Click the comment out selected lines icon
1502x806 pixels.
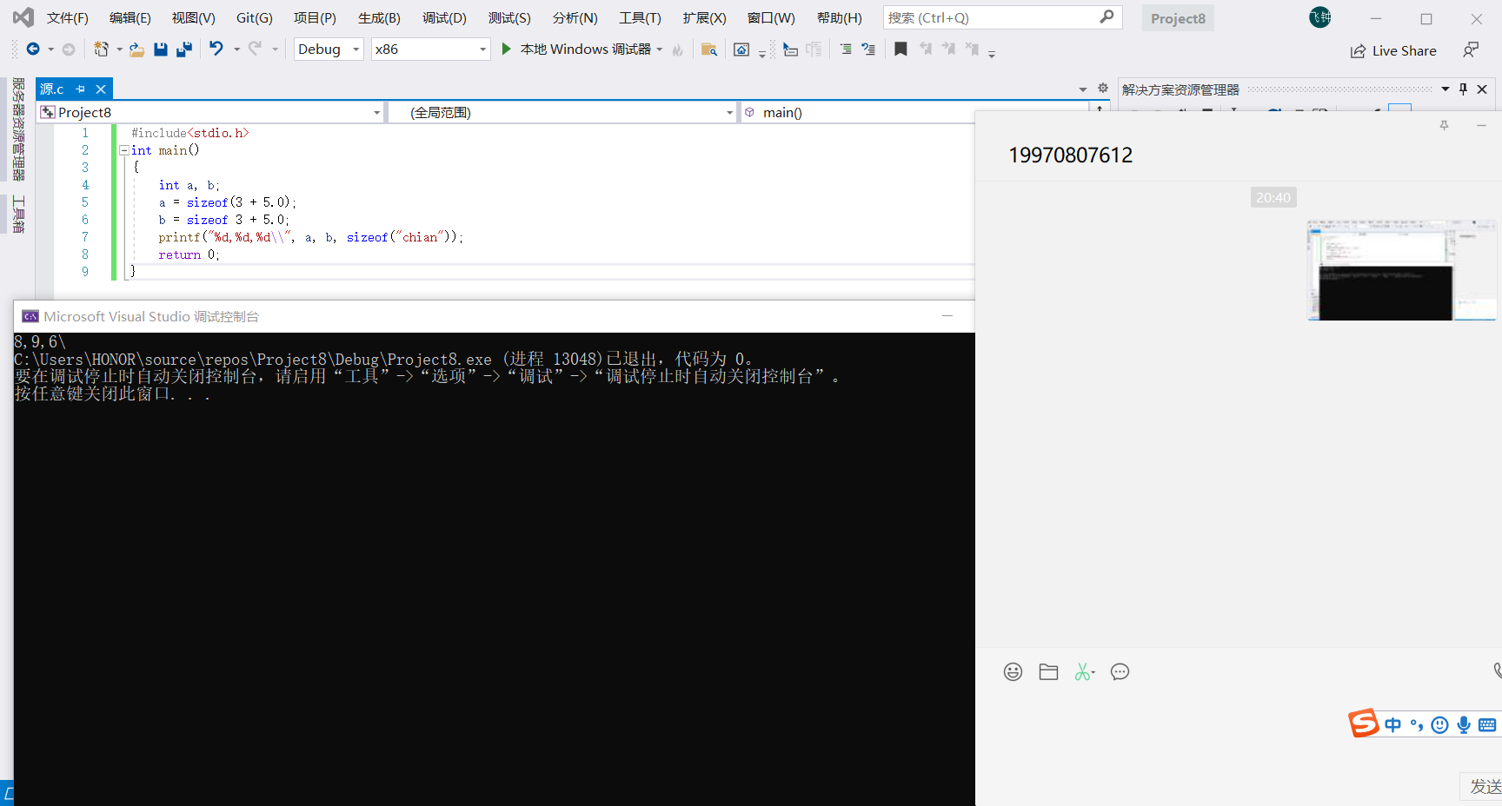pyautogui.click(x=846, y=50)
